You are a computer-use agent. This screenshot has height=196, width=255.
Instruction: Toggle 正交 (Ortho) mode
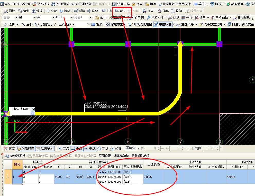pyautogui.click(x=9, y=149)
